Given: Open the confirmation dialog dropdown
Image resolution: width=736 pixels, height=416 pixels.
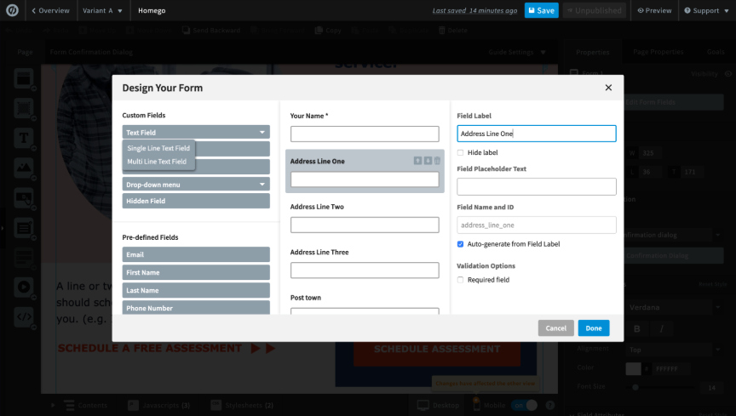Looking at the screenshot, I should [673, 235].
